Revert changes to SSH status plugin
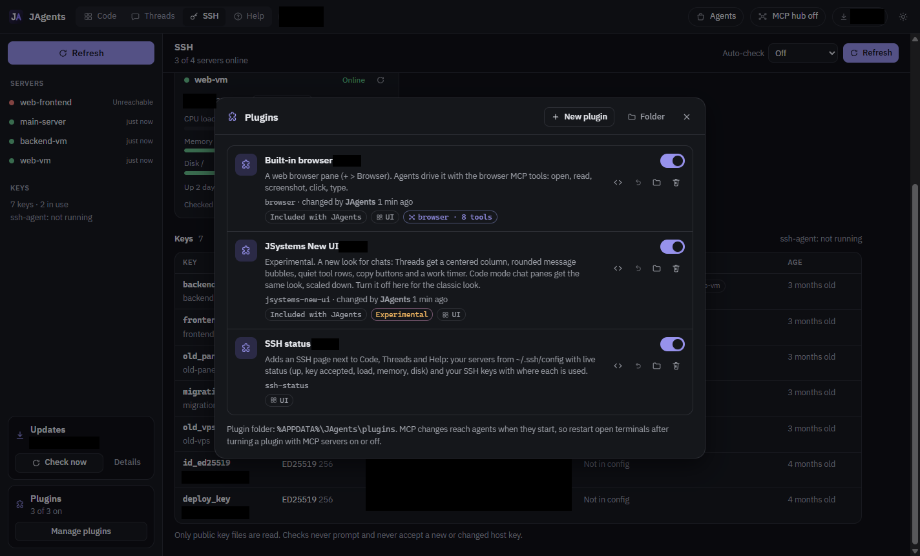The height and width of the screenshot is (556, 920). point(638,366)
